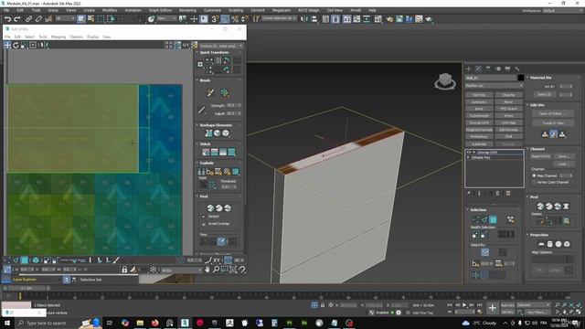This screenshot has height=329, width=585.
Task: Click the Reset UVWs button
Action: pos(541,156)
